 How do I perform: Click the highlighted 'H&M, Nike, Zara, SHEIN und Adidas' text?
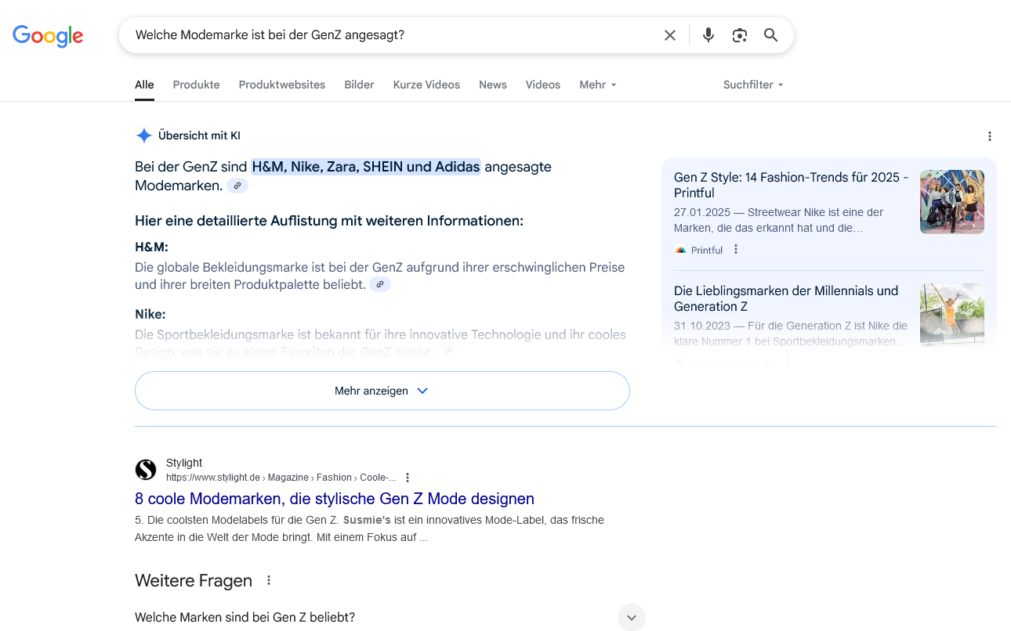pyautogui.click(x=366, y=167)
